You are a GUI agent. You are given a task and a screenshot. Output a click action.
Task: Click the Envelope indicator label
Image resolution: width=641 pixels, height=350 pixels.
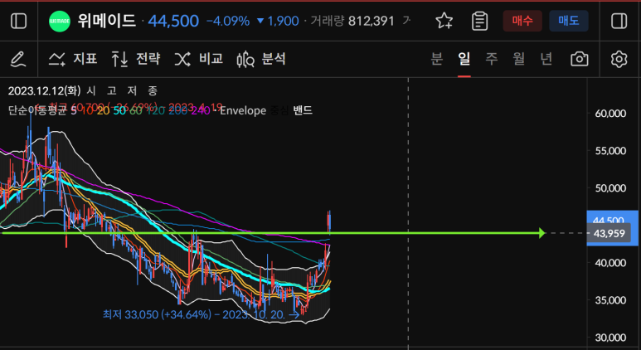pos(243,110)
